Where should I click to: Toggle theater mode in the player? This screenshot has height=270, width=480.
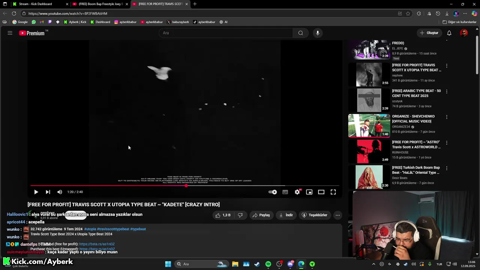click(321, 192)
